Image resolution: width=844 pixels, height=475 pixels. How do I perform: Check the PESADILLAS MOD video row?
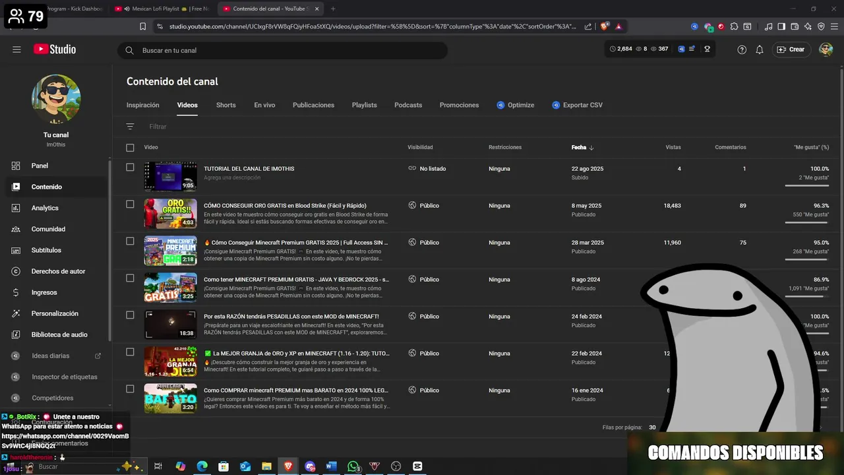tap(130, 315)
